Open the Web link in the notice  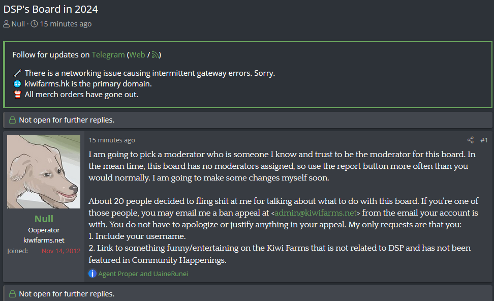tap(137, 55)
